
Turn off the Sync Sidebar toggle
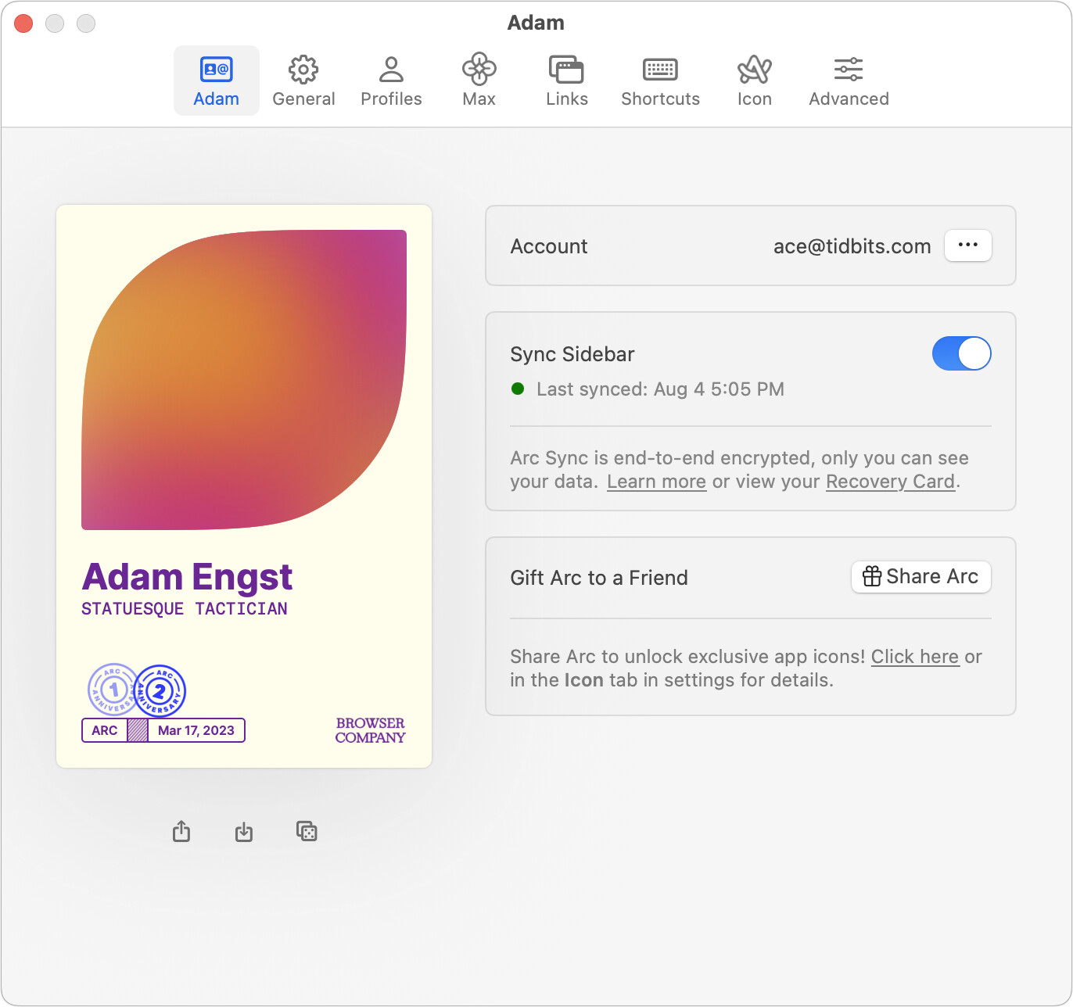961,353
